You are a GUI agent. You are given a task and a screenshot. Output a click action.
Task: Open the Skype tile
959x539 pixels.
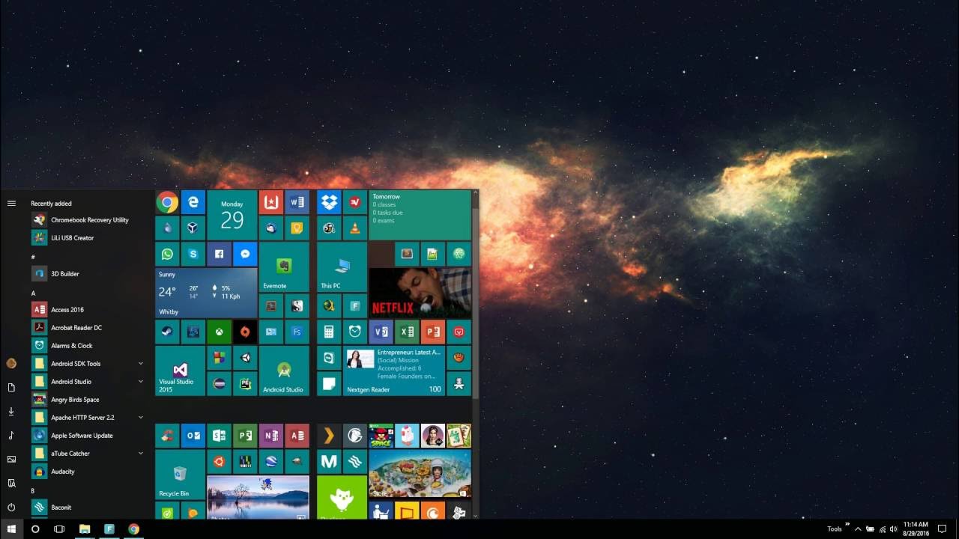pyautogui.click(x=193, y=255)
